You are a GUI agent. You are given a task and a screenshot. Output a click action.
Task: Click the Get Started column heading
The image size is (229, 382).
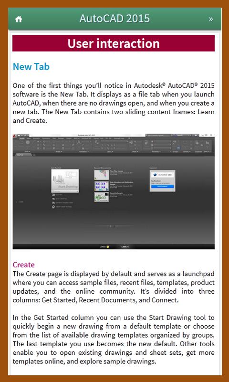[56, 168]
